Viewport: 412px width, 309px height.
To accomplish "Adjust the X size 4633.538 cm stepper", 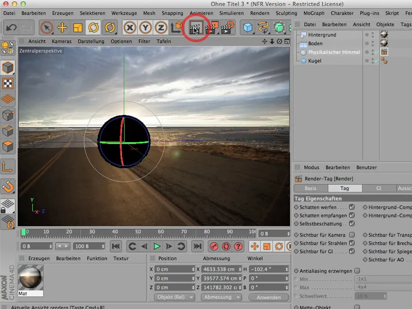I will 240,269.
